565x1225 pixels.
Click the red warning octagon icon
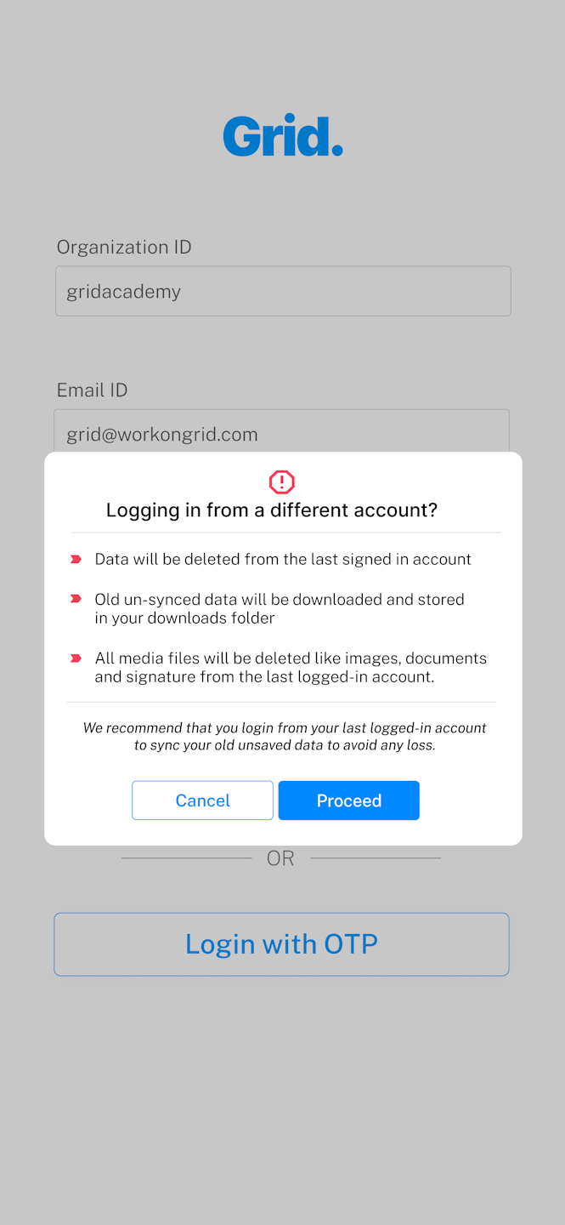pos(282,482)
